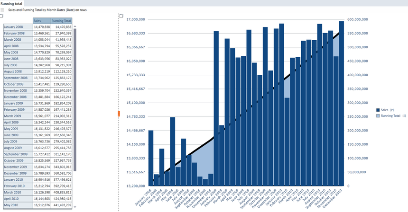Click the Sales cell 13,469,561
The height and width of the screenshot is (212, 408).
pyautogui.click(x=42, y=34)
